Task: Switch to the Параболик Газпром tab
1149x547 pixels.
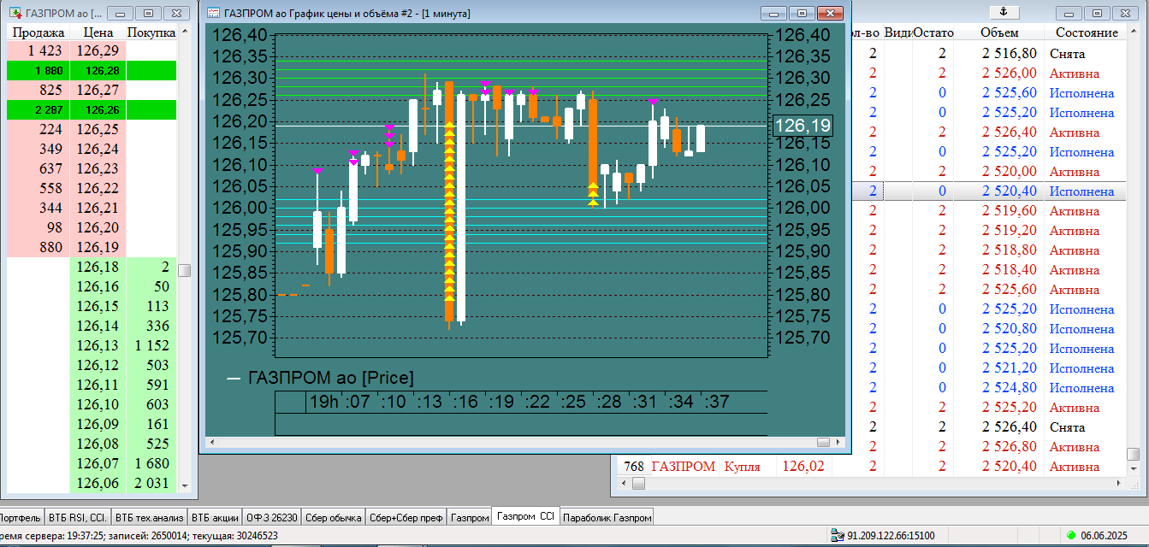Action: [x=607, y=517]
